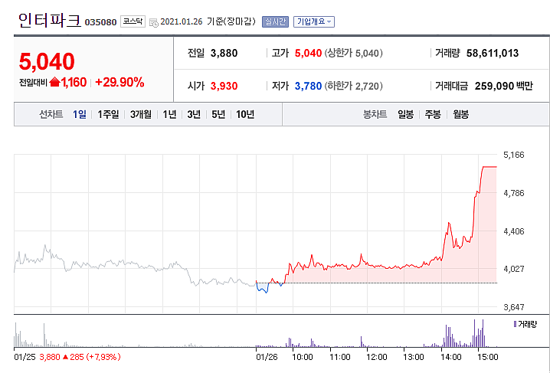The width and height of the screenshot is (550, 373).
Task: Open the 기업개요 dropdown
Action: tap(314, 21)
